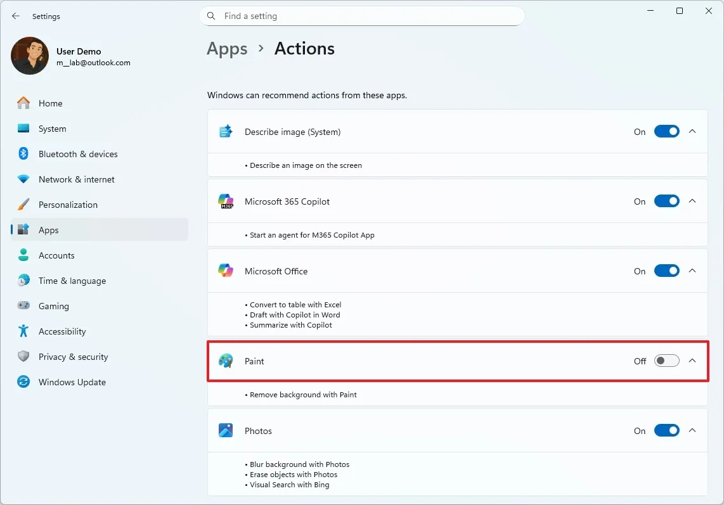Collapse the Photos actions section
The height and width of the screenshot is (505, 724).
(692, 430)
